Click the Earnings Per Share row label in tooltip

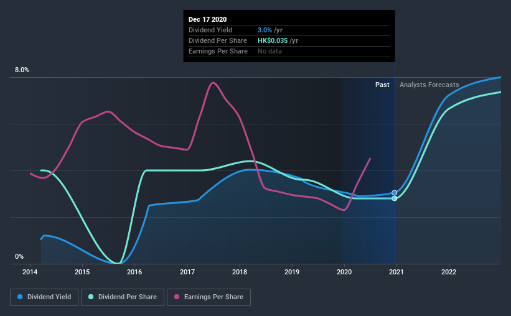coord(218,51)
